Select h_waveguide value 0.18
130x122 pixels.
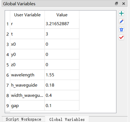point(62,85)
